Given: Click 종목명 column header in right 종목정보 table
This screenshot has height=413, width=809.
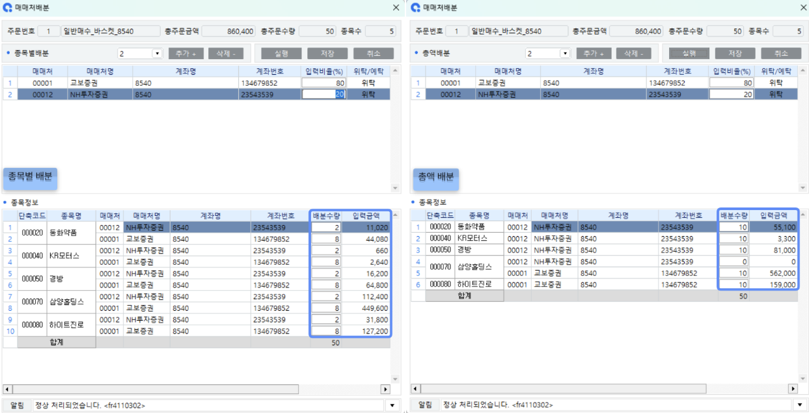Looking at the screenshot, I should click(480, 215).
